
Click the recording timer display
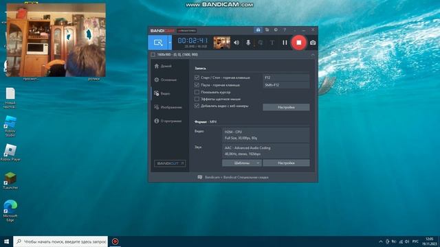pyautogui.click(x=192, y=41)
